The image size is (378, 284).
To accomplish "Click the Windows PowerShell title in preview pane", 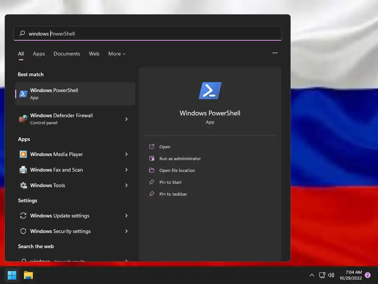I will tap(210, 113).
